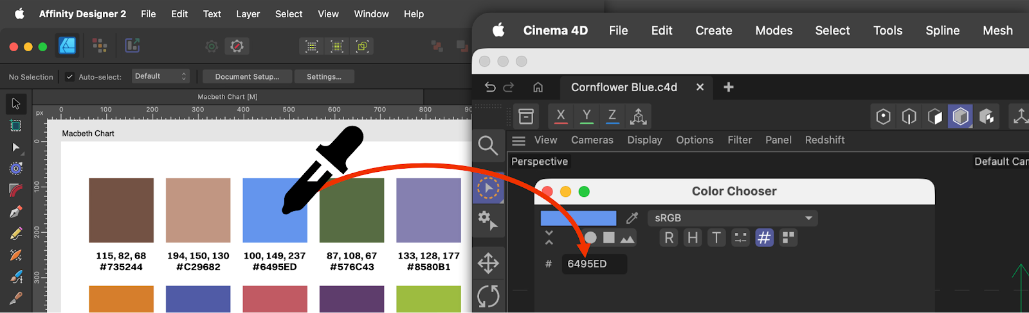Click the Cinema 4D search magnifier icon
Screen dimensions: 1029x313
[488, 146]
